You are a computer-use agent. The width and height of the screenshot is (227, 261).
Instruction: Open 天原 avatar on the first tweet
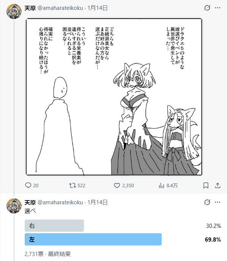point(14,11)
